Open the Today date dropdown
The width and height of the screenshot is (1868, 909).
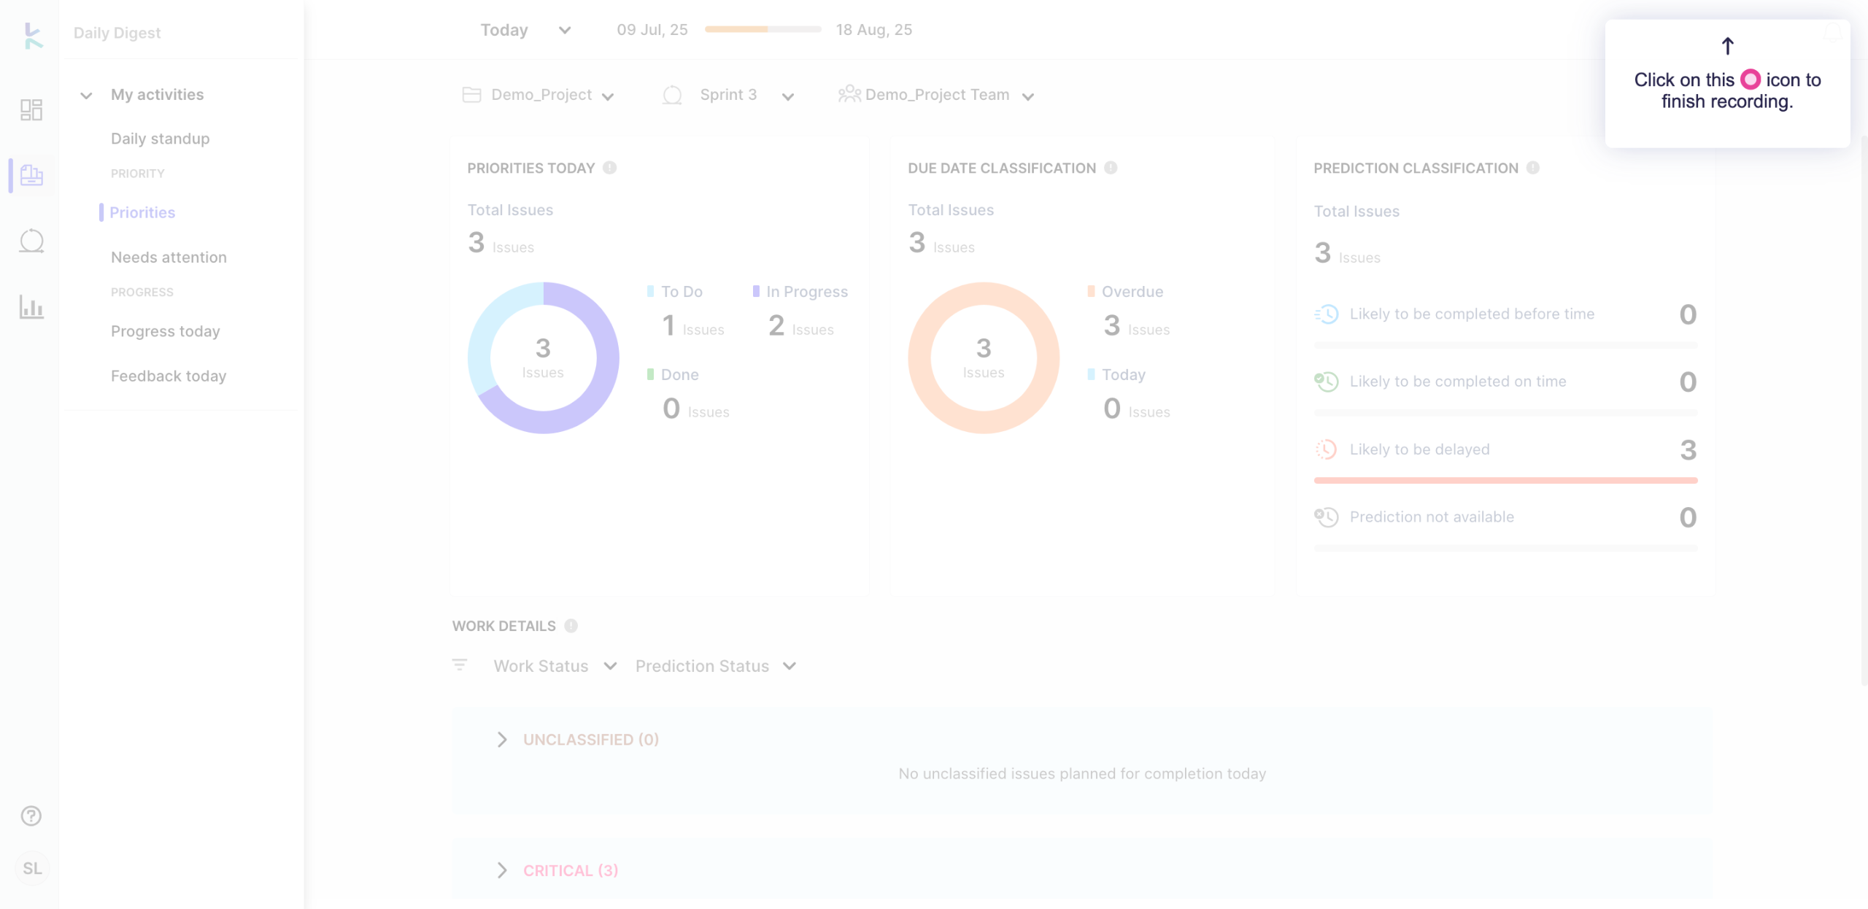(525, 30)
